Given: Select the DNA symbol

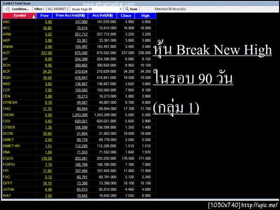Looking at the screenshot, I should [x=7, y=152].
